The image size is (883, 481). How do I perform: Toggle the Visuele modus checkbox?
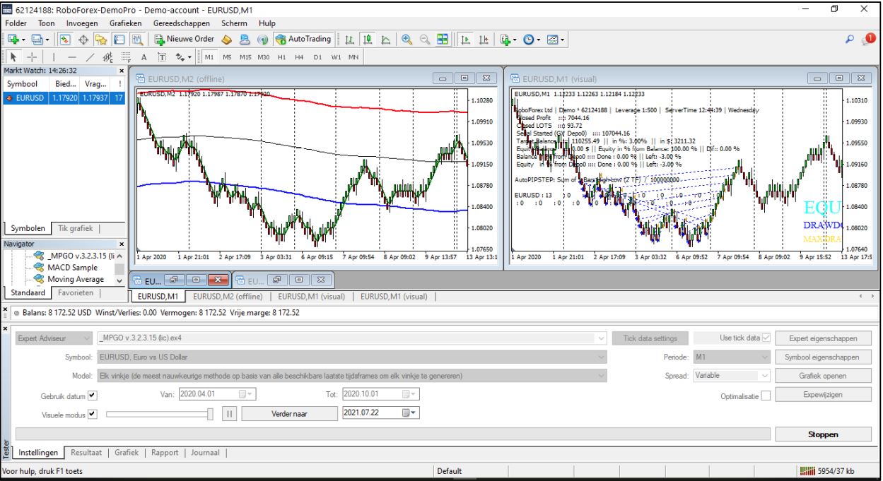pyautogui.click(x=93, y=413)
